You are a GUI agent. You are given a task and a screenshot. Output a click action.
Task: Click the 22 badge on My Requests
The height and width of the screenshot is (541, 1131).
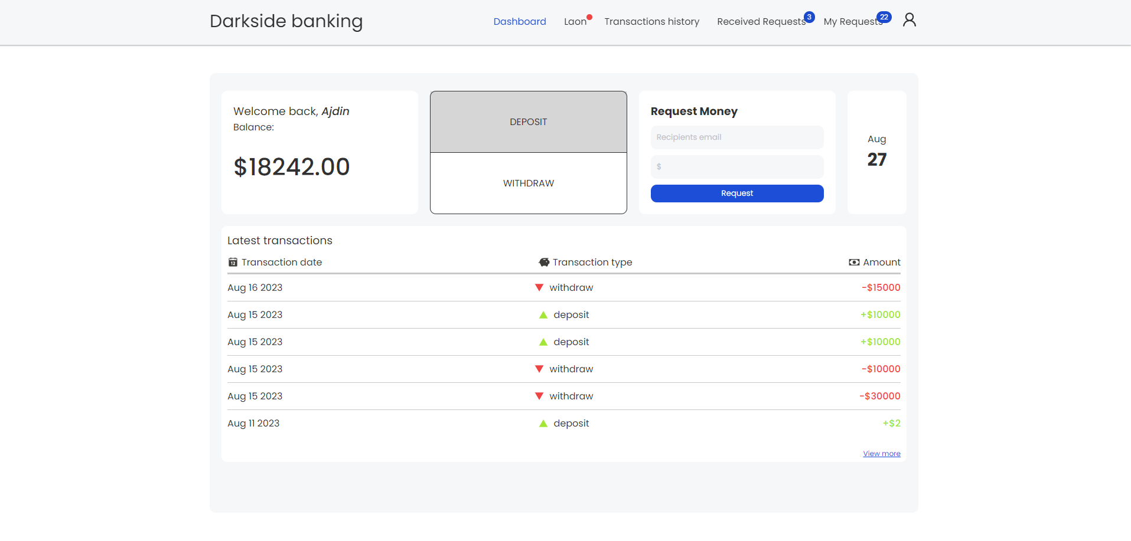point(884,17)
